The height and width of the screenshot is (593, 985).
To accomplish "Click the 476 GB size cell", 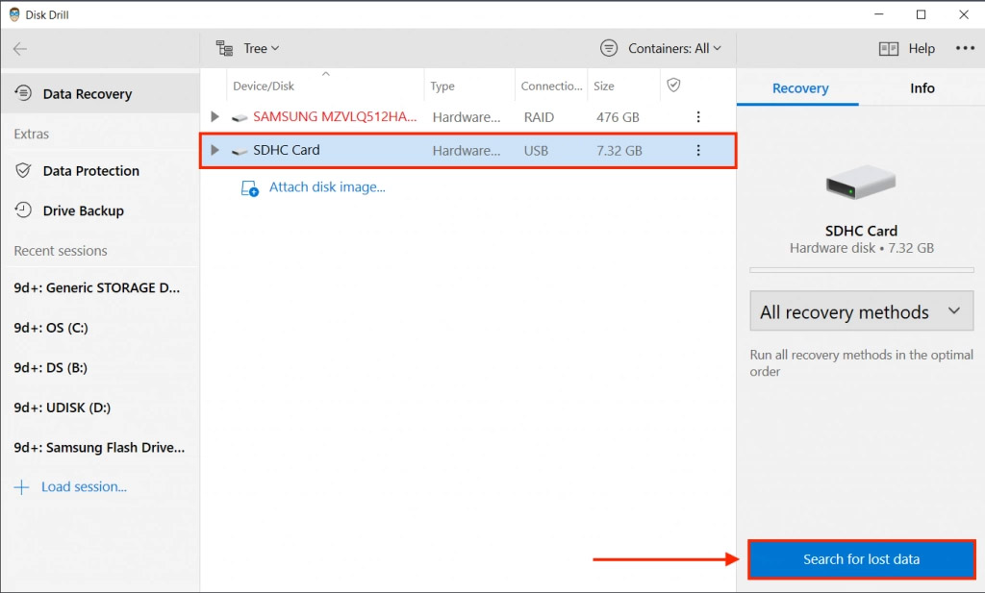I will 618,117.
